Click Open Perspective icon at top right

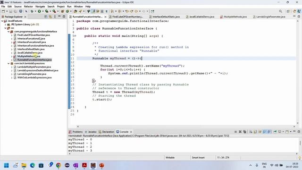pyautogui.click(x=288, y=11)
